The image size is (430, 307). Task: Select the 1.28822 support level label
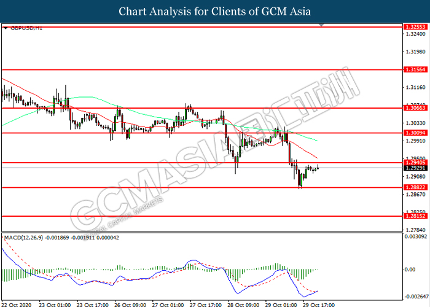point(415,187)
